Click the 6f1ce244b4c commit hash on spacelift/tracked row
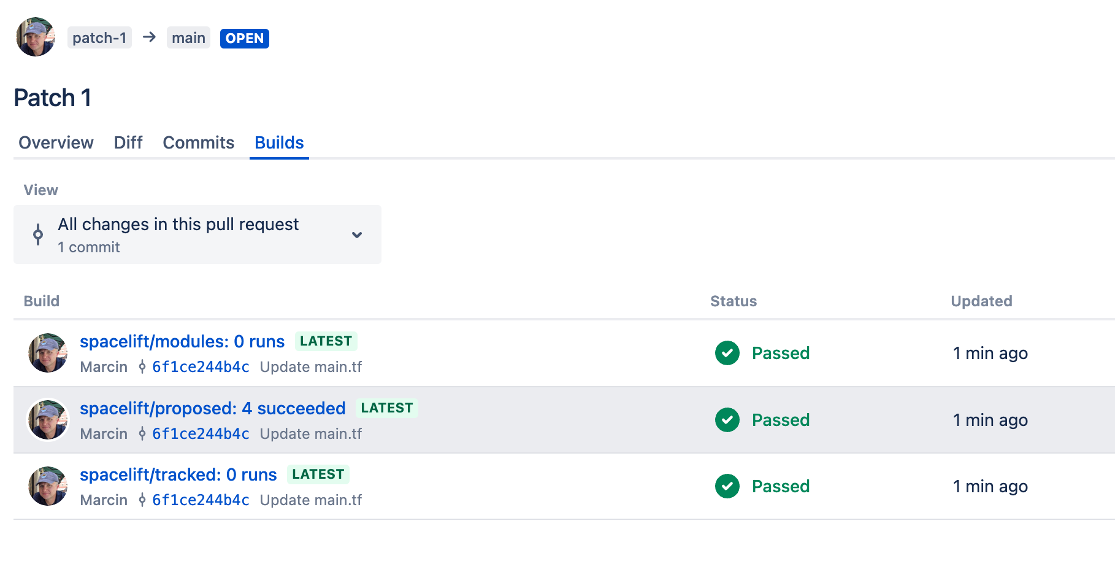This screenshot has height=561, width=1115. point(201,500)
